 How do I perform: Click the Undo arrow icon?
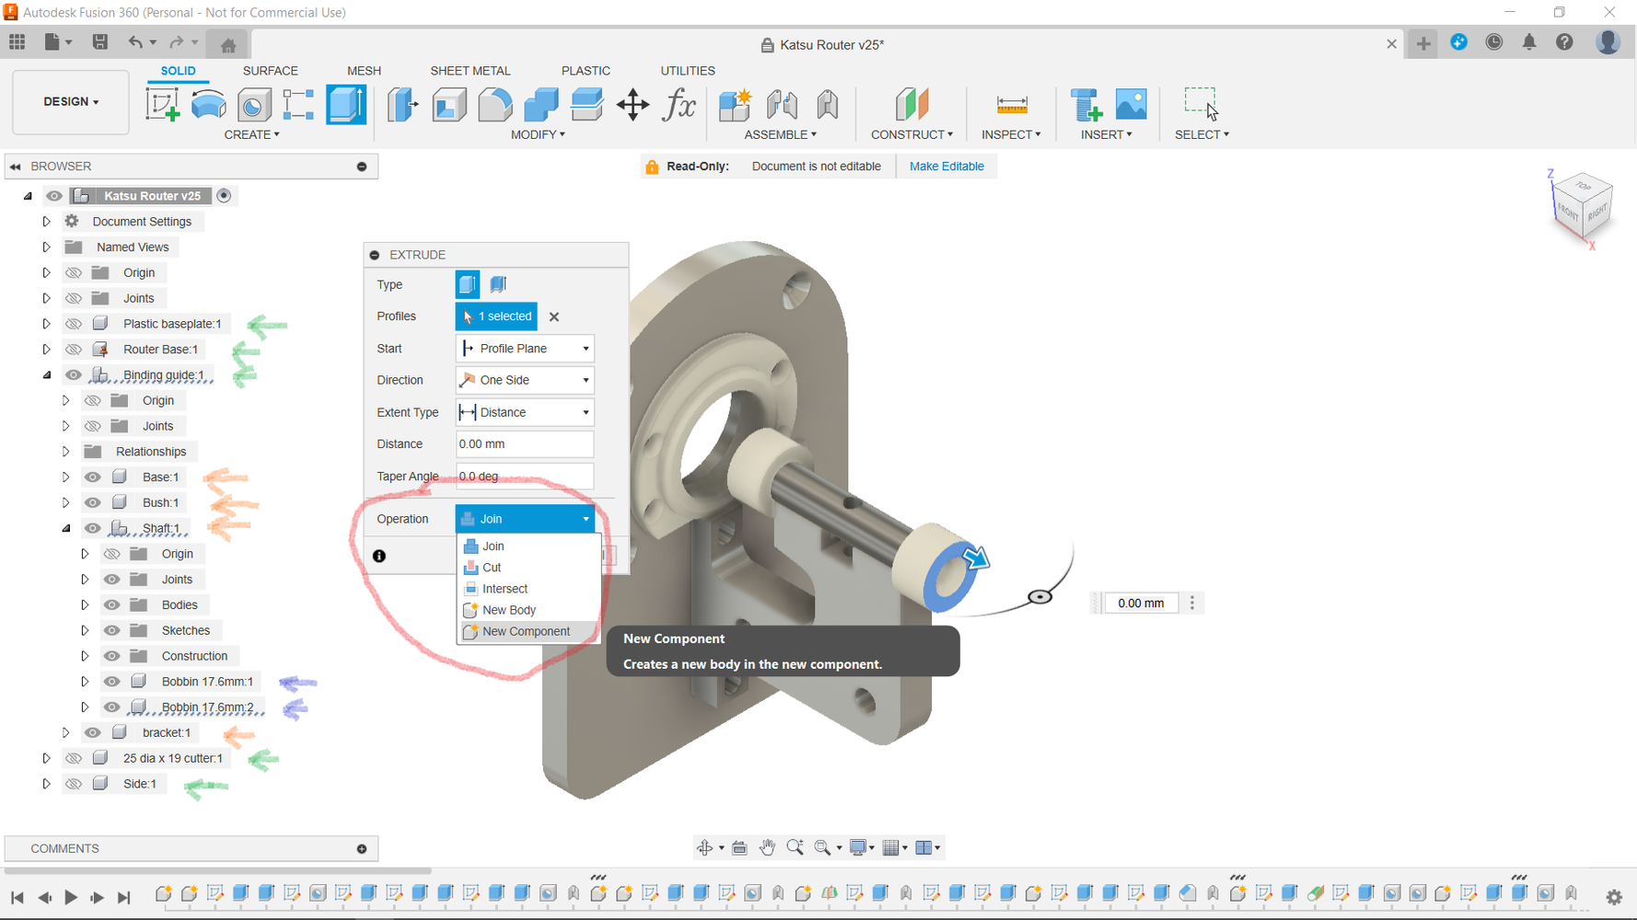[135, 42]
